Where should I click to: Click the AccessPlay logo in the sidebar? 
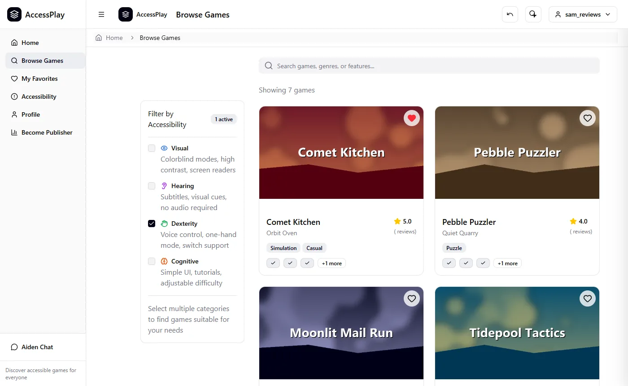coord(14,14)
